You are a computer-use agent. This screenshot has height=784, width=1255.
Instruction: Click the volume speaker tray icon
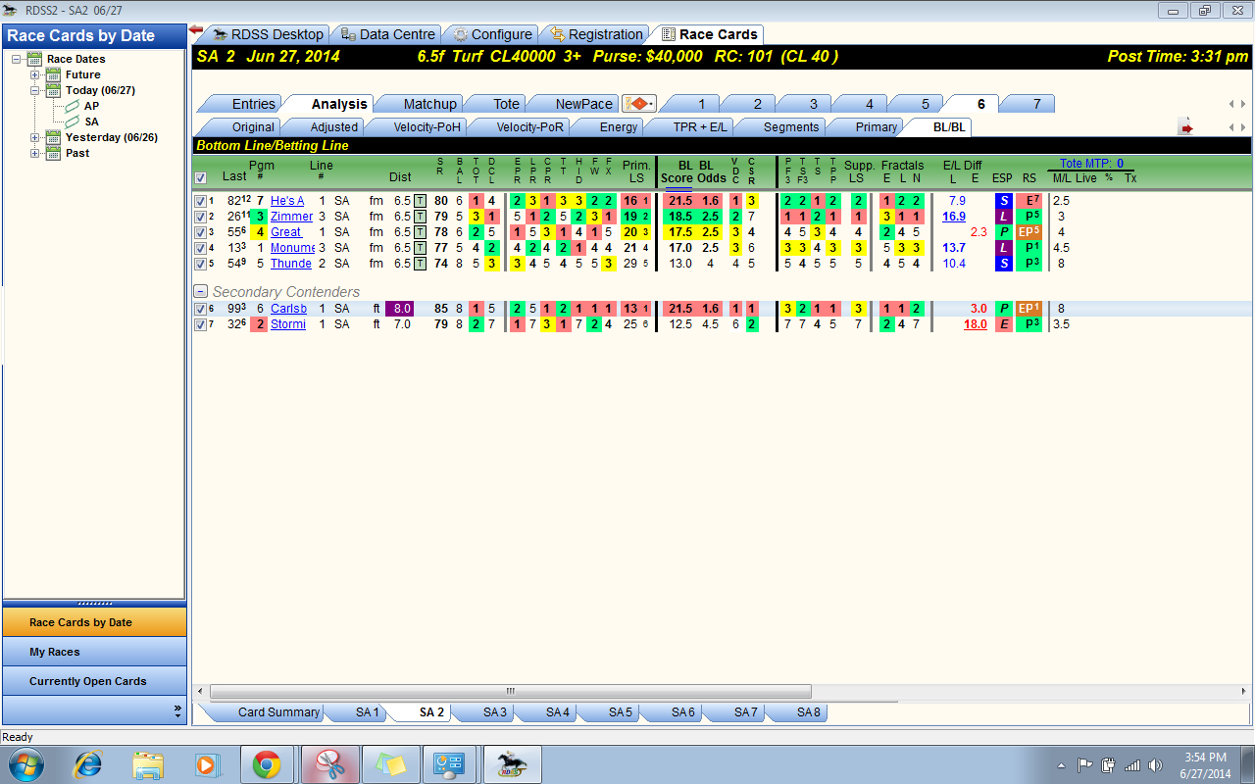coord(1155,765)
